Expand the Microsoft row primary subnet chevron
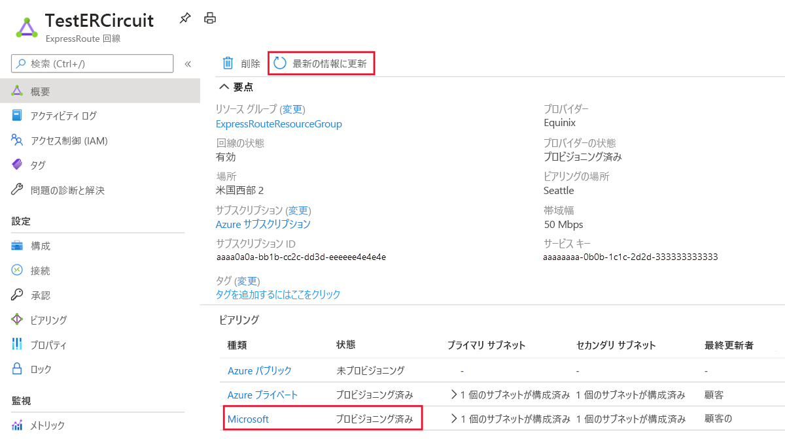The width and height of the screenshot is (785, 439). click(454, 419)
